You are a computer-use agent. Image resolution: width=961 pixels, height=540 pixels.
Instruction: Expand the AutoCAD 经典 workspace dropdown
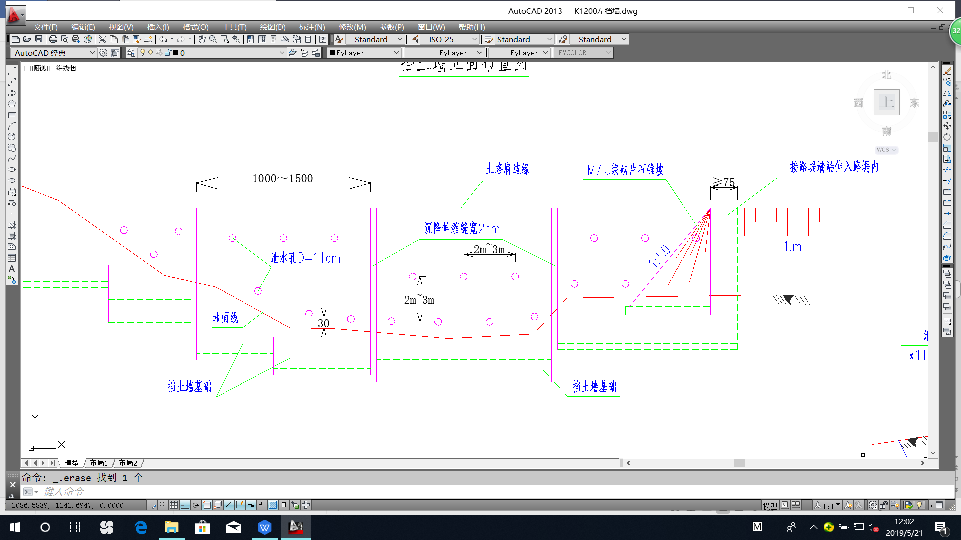pyautogui.click(x=92, y=53)
